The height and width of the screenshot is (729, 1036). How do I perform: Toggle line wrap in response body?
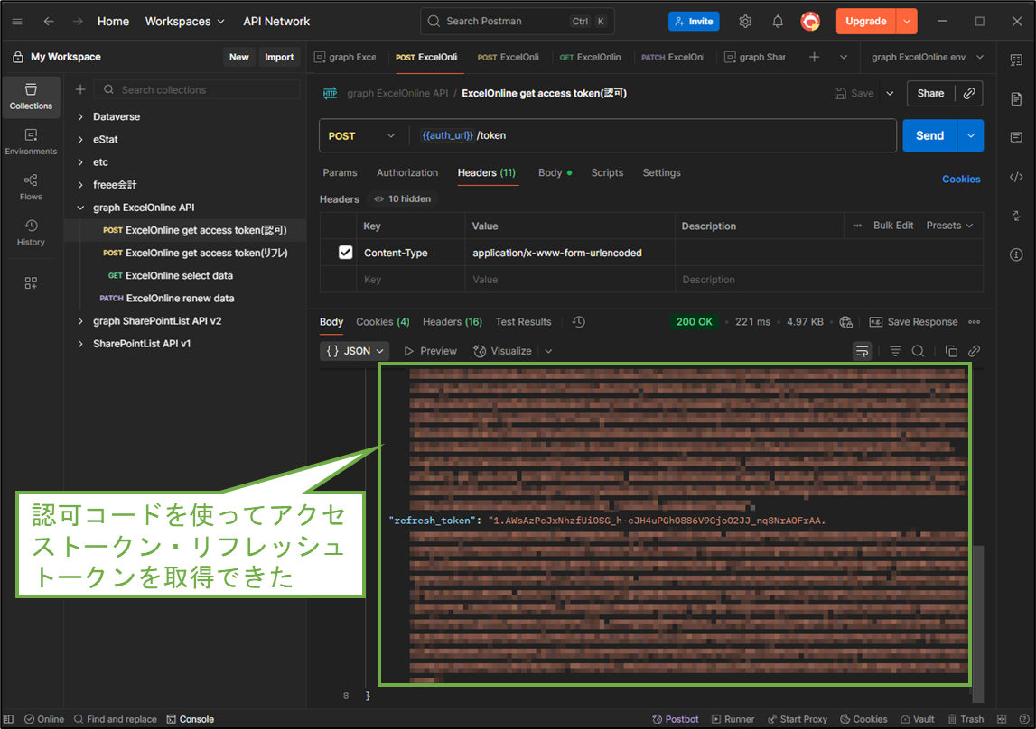coord(863,351)
